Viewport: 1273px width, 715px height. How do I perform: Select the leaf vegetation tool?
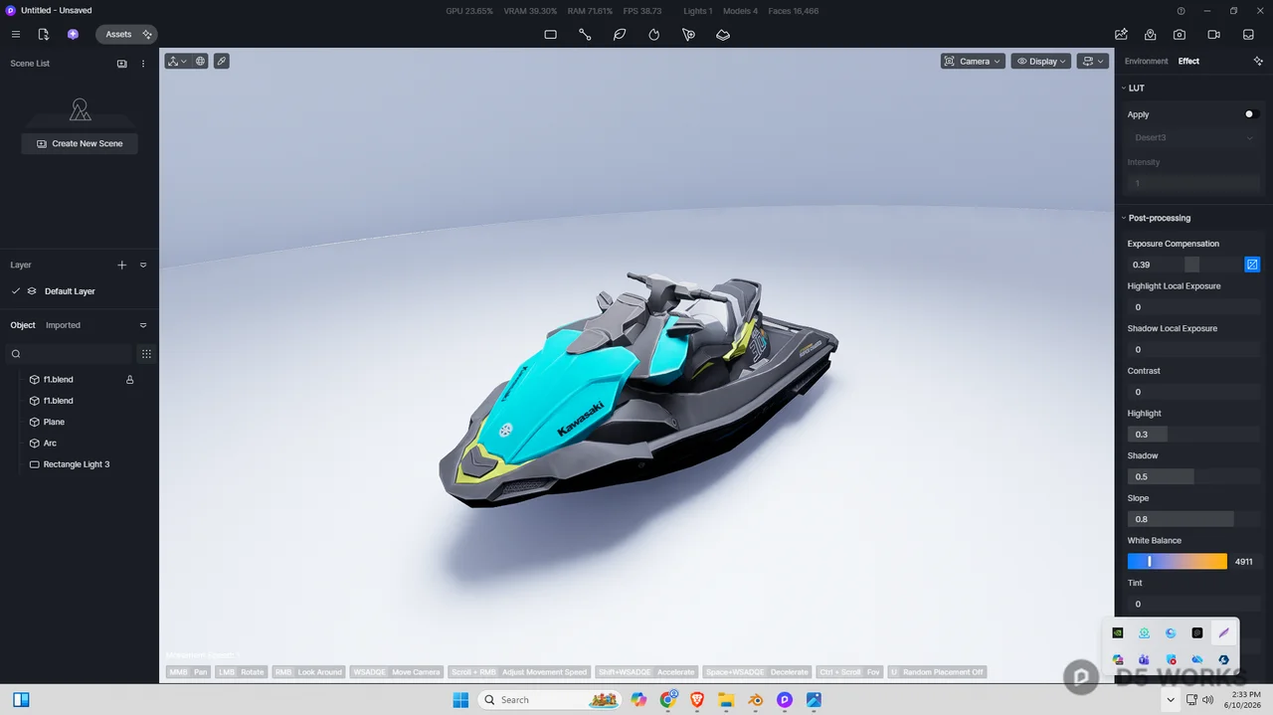pos(620,35)
